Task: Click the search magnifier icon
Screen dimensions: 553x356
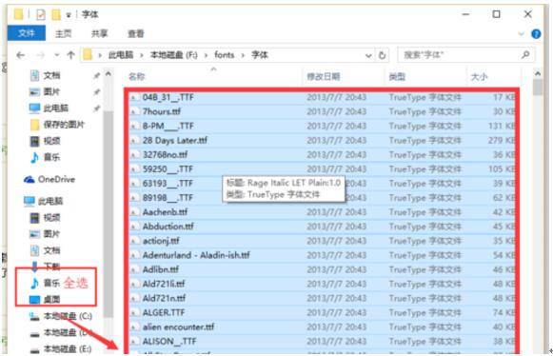Action: (525, 54)
